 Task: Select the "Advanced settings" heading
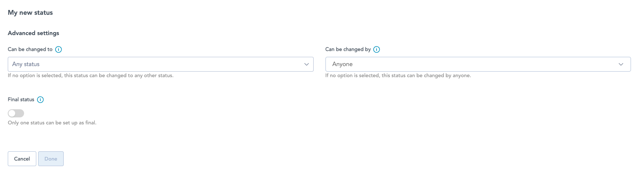[x=33, y=33]
